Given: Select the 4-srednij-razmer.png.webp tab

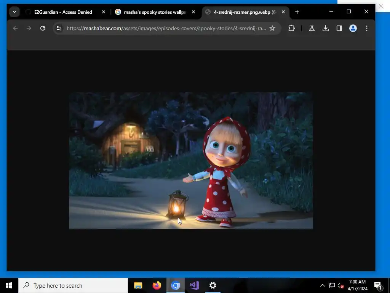Looking at the screenshot, I should click(x=246, y=12).
